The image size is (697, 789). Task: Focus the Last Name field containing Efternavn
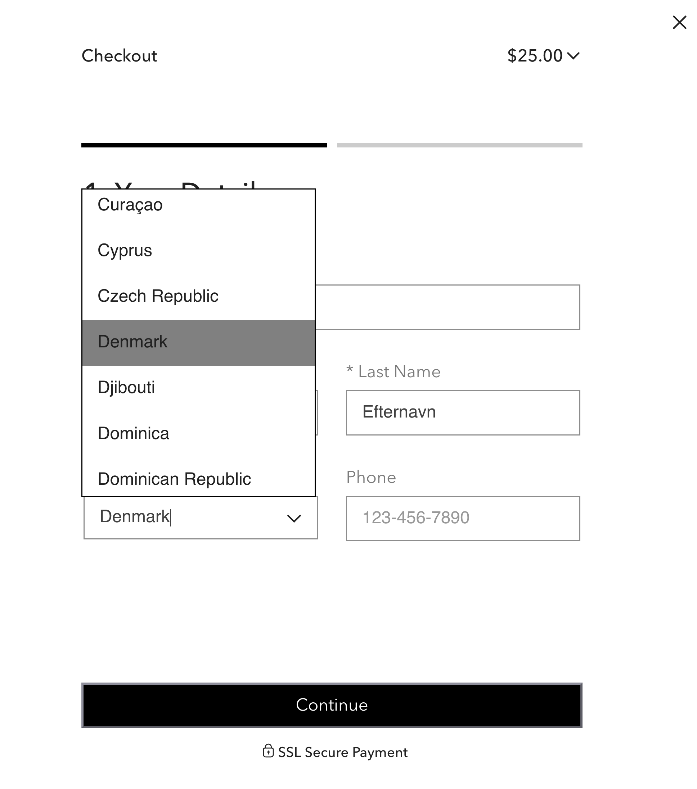(463, 412)
